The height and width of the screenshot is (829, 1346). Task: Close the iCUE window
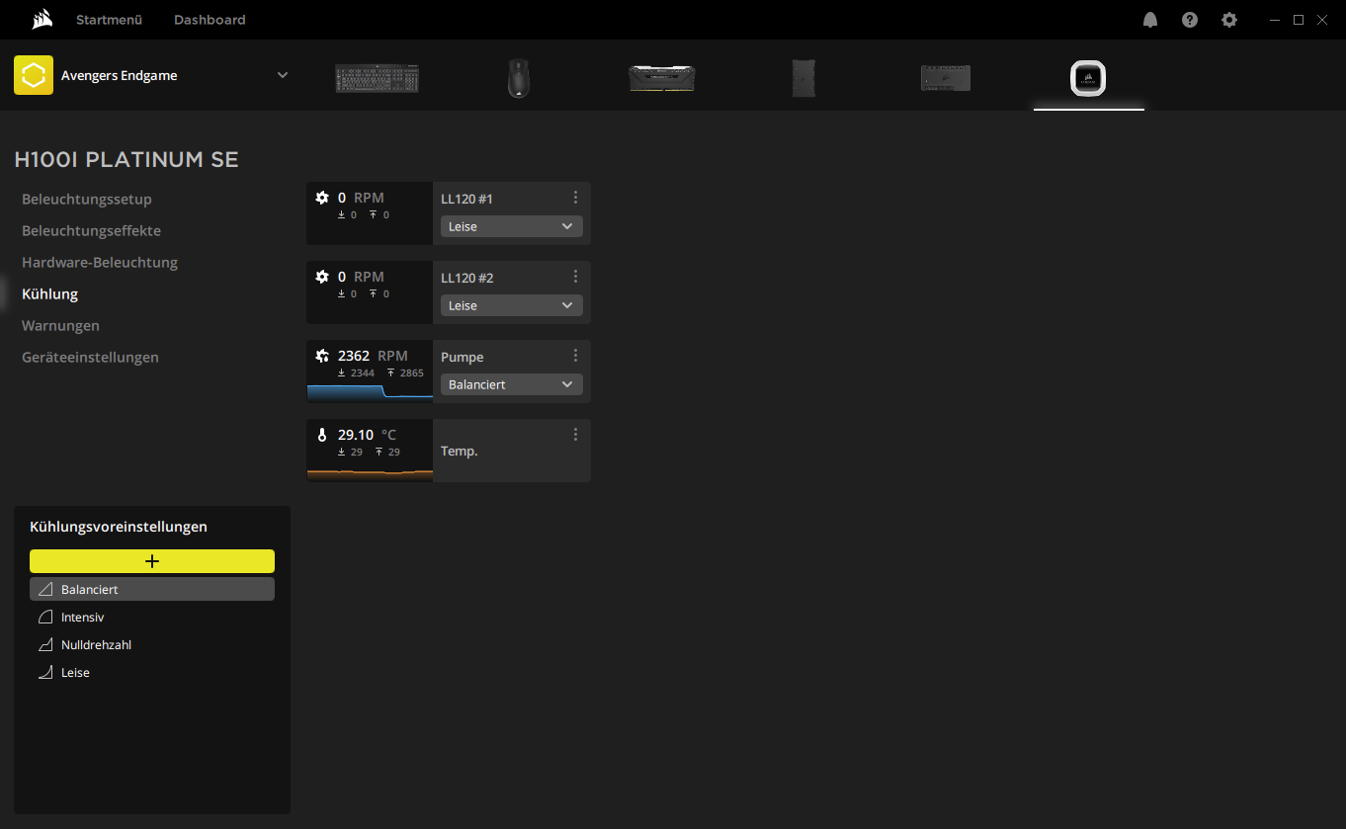click(1321, 20)
